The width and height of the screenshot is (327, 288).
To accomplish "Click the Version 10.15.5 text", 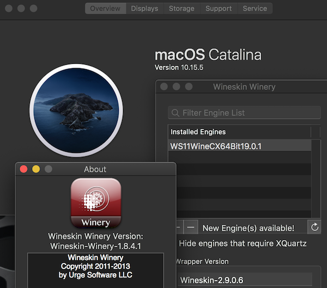I will click(x=179, y=68).
